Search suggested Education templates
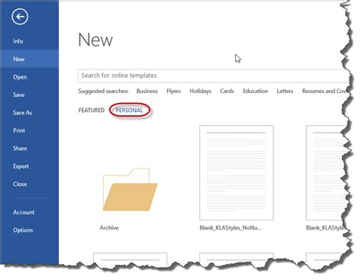 [255, 91]
